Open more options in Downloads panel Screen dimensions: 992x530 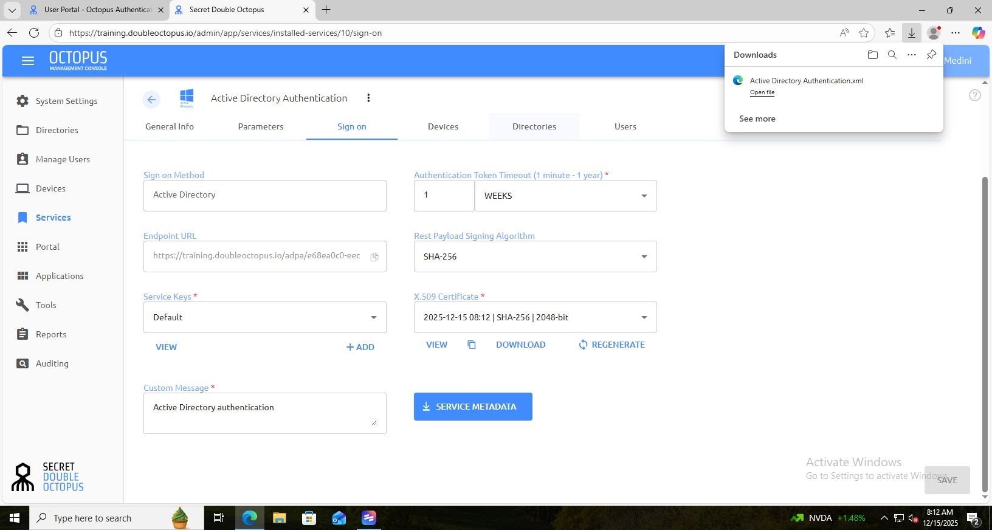pyautogui.click(x=912, y=55)
